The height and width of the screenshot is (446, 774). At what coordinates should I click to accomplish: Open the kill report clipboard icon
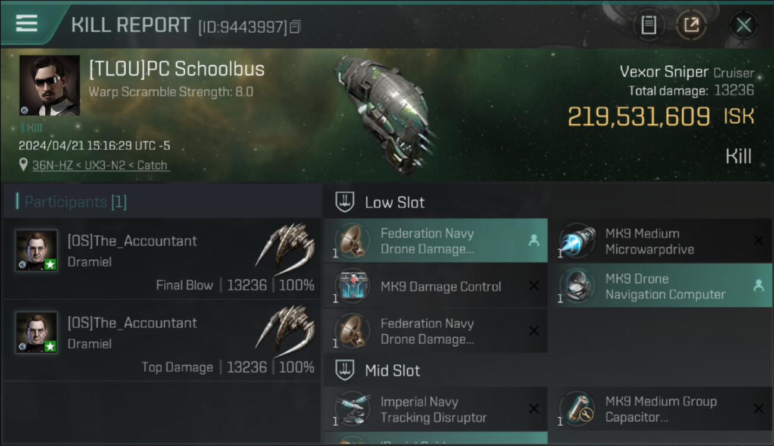coord(648,25)
